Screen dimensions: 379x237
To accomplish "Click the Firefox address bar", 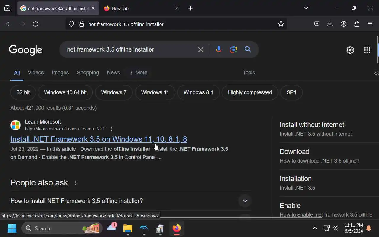I will click(x=176, y=24).
